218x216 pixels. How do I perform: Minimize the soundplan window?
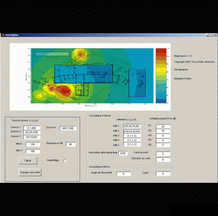tap(207, 35)
